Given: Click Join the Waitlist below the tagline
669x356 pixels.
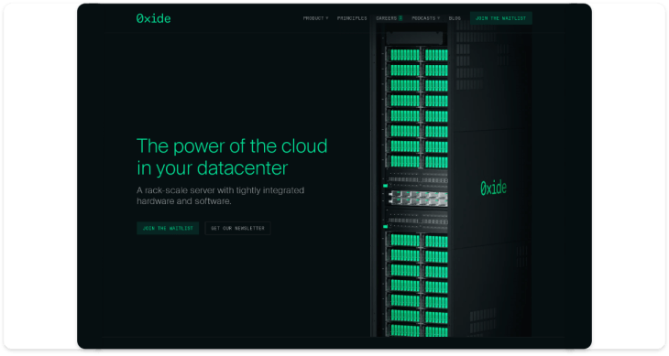Looking at the screenshot, I should point(168,228).
